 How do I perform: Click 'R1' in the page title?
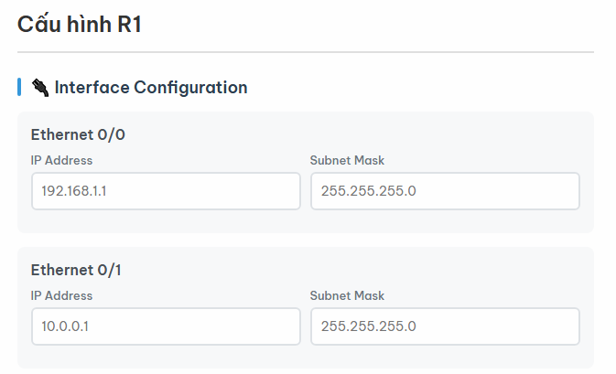point(128,25)
